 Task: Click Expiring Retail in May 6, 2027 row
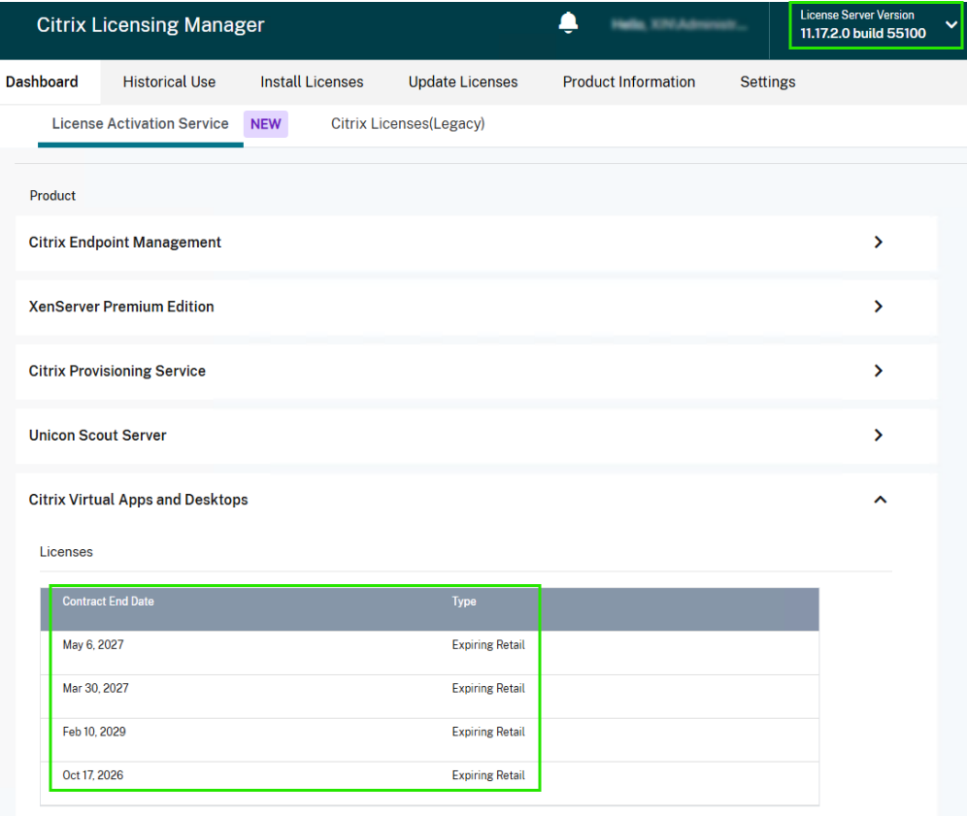[x=487, y=644]
